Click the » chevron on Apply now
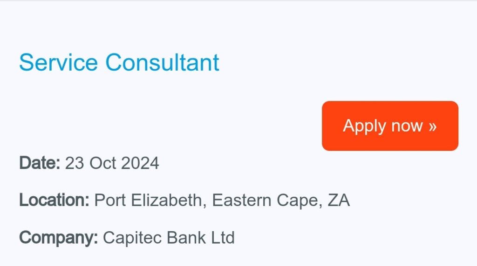Screen dimensions: 477x266 (433, 126)
